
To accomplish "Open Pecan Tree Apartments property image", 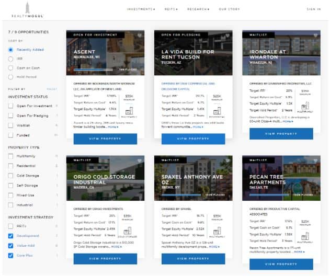I will pos(281,178).
